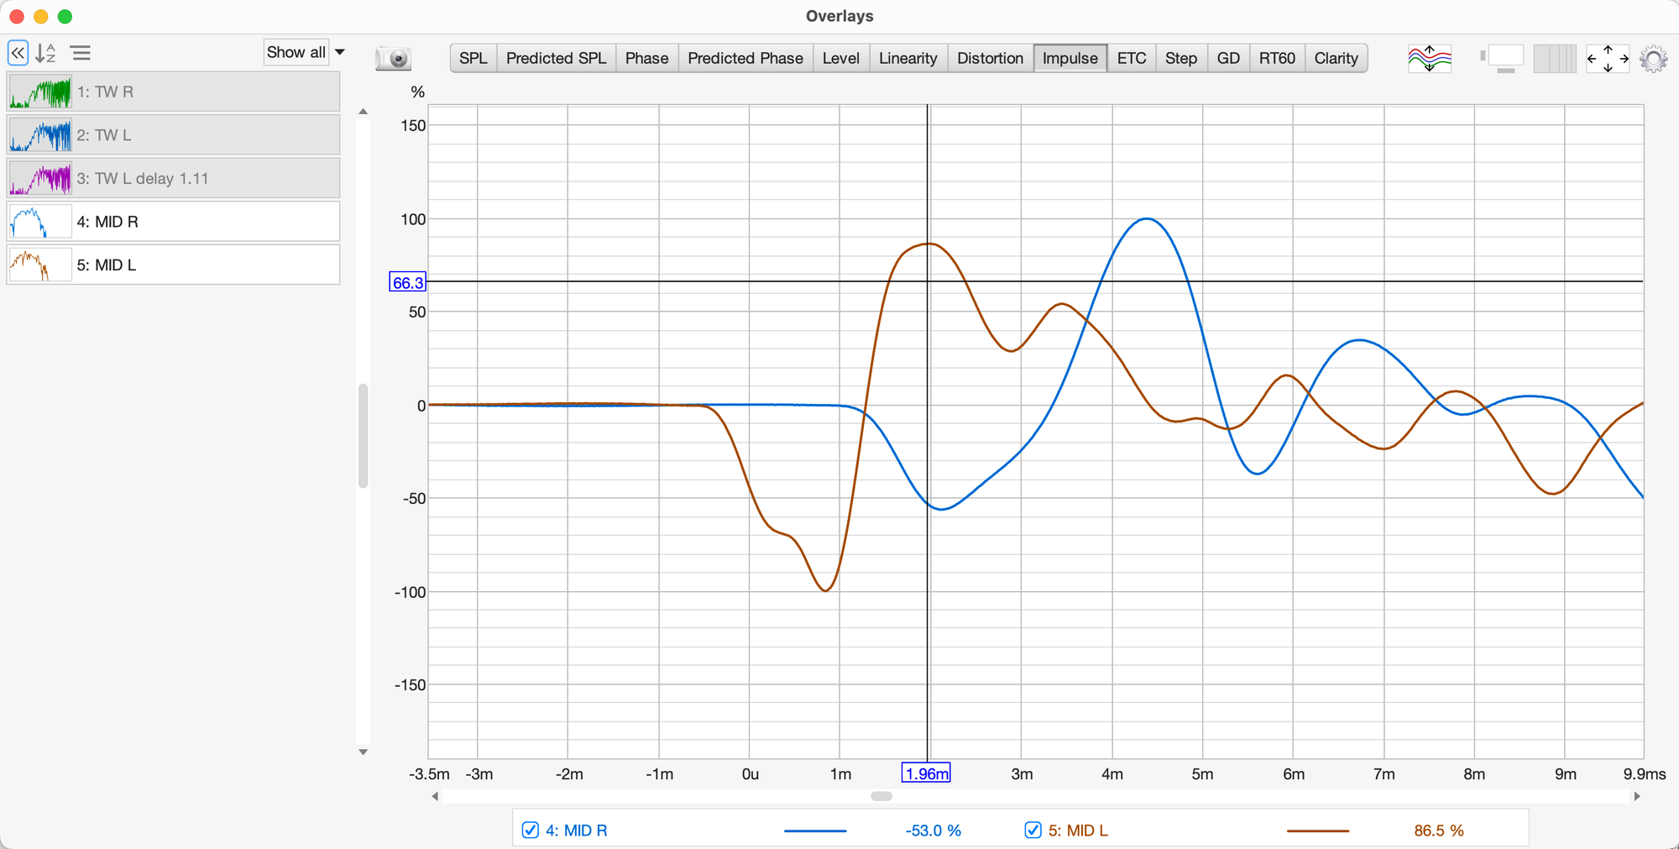Viewport: 1679px width, 849px height.
Task: Toggle the graph scrollbars icon
Action: (x=1501, y=58)
